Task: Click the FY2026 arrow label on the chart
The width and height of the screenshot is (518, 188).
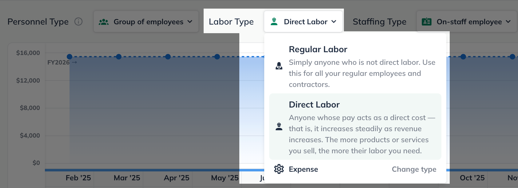Action: (x=61, y=62)
